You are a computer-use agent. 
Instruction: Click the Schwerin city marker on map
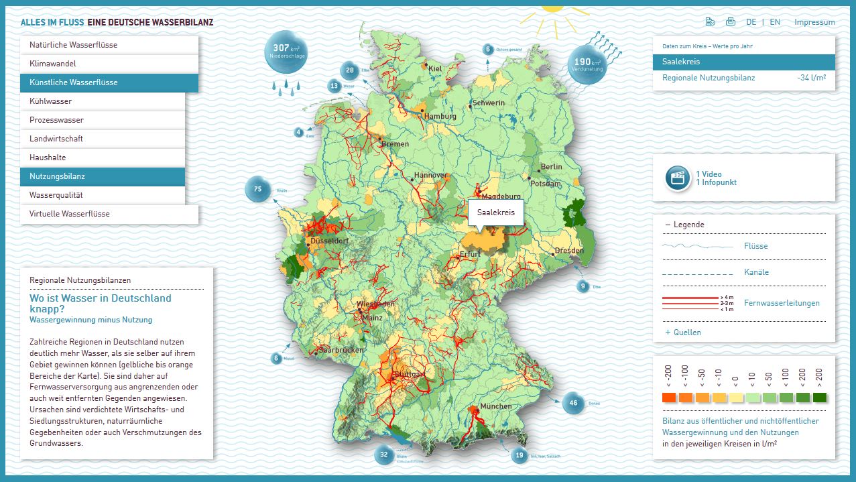pyautogui.click(x=470, y=106)
